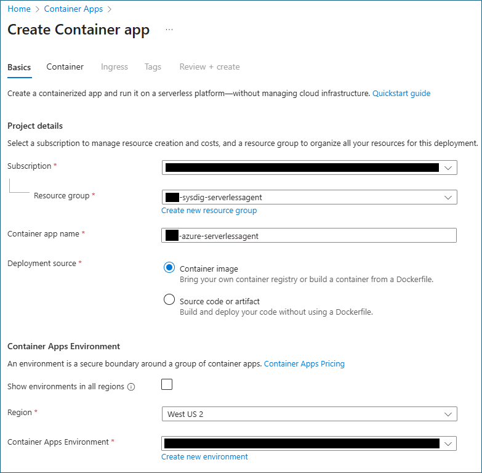Click the info icon beside Show environments
Image resolution: width=482 pixels, height=473 pixels.
pos(131,387)
